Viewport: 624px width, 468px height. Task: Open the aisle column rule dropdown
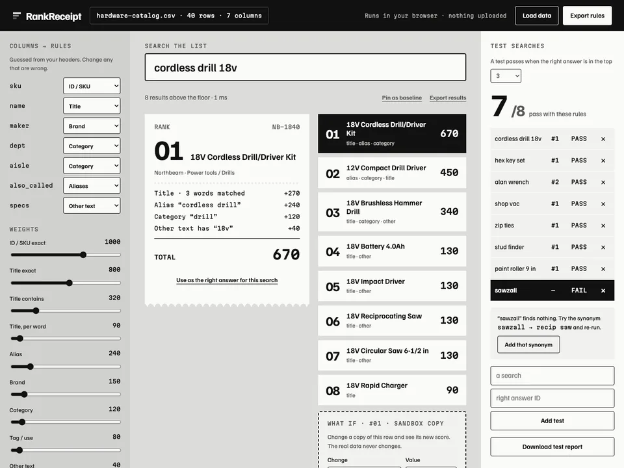(92, 166)
